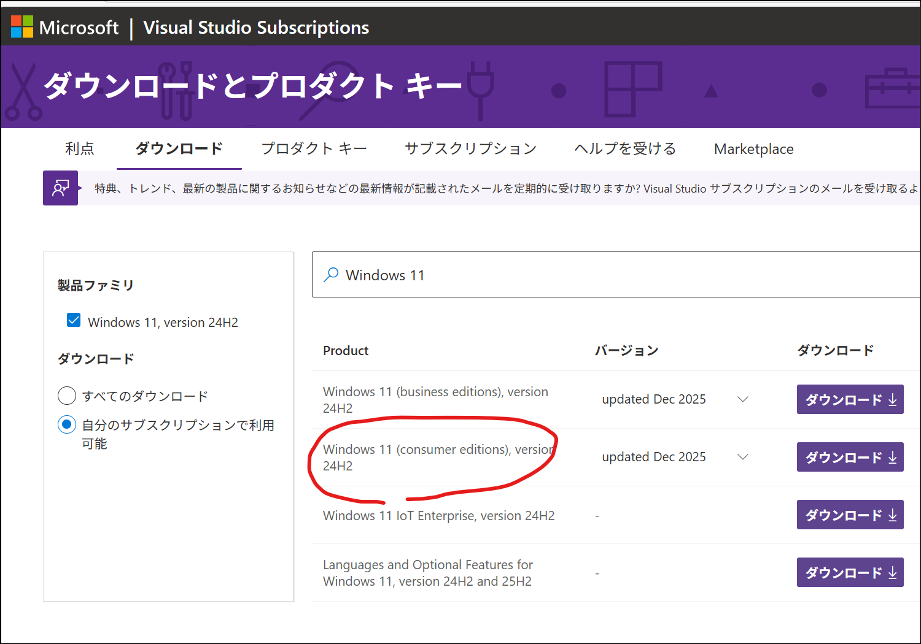Click the ダウンロード column header in table

(835, 350)
